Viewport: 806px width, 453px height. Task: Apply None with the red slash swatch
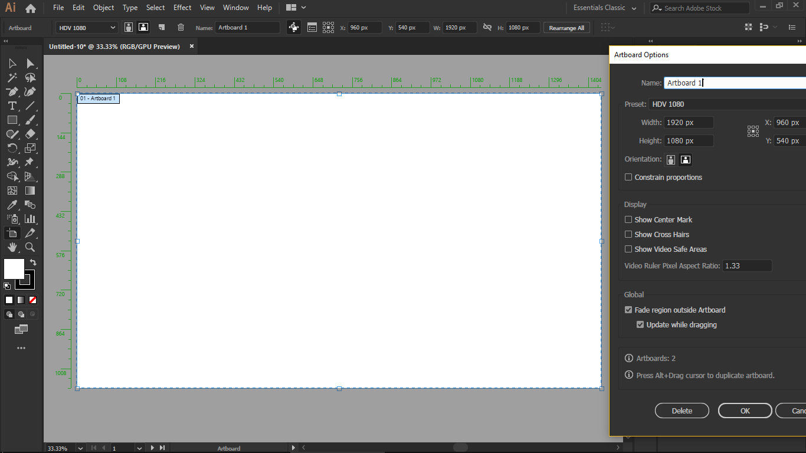(33, 300)
